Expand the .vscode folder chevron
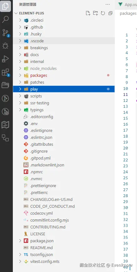The image size is (137, 272). click(20, 41)
